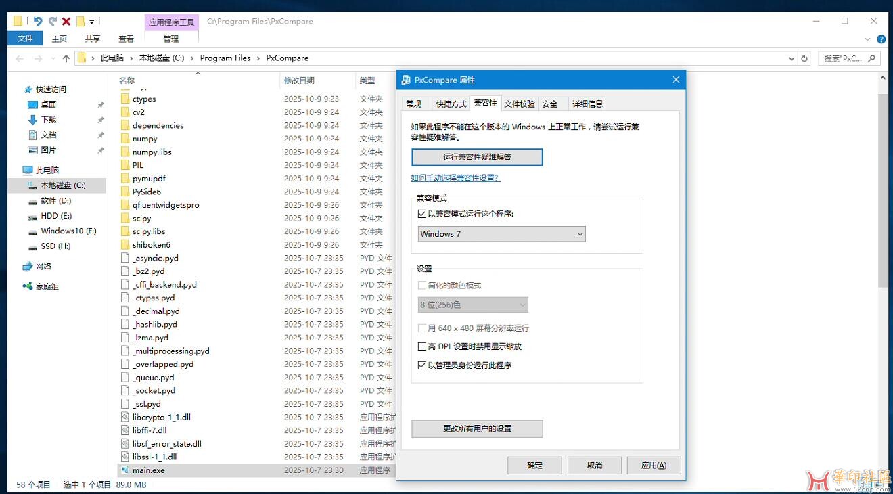
Task: Select the HDD (E:) drive
Action: tap(55, 216)
